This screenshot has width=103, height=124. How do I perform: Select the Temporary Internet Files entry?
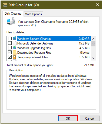click(x=32, y=57)
